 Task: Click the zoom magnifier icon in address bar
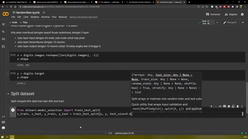198,7
